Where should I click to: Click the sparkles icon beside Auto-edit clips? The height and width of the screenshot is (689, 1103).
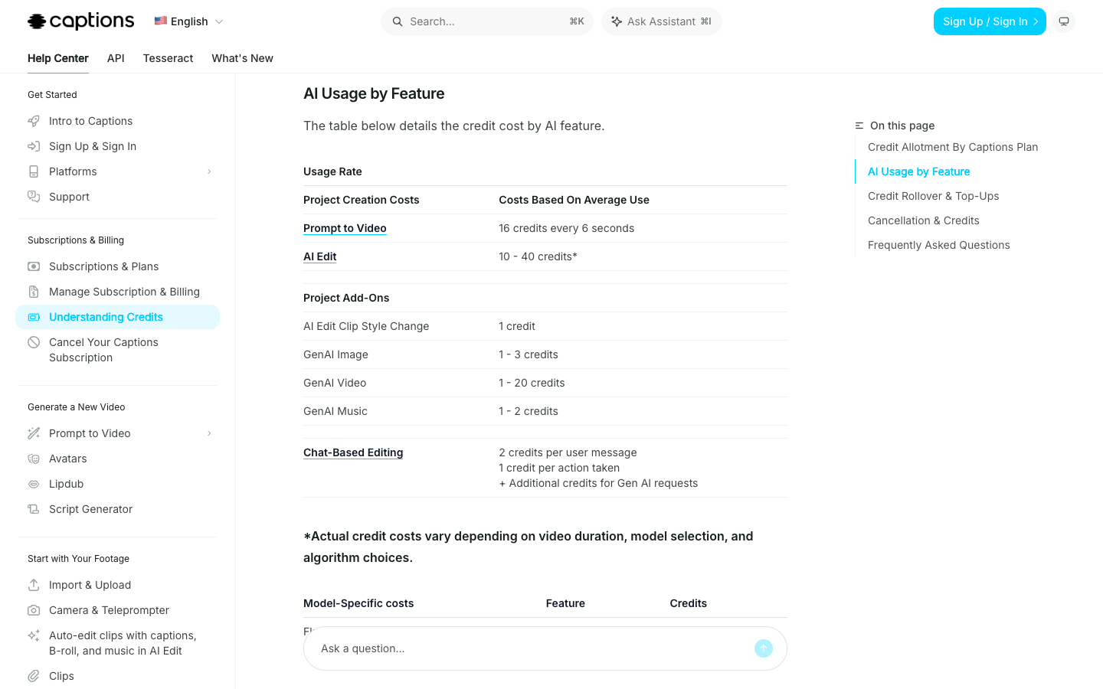34,635
